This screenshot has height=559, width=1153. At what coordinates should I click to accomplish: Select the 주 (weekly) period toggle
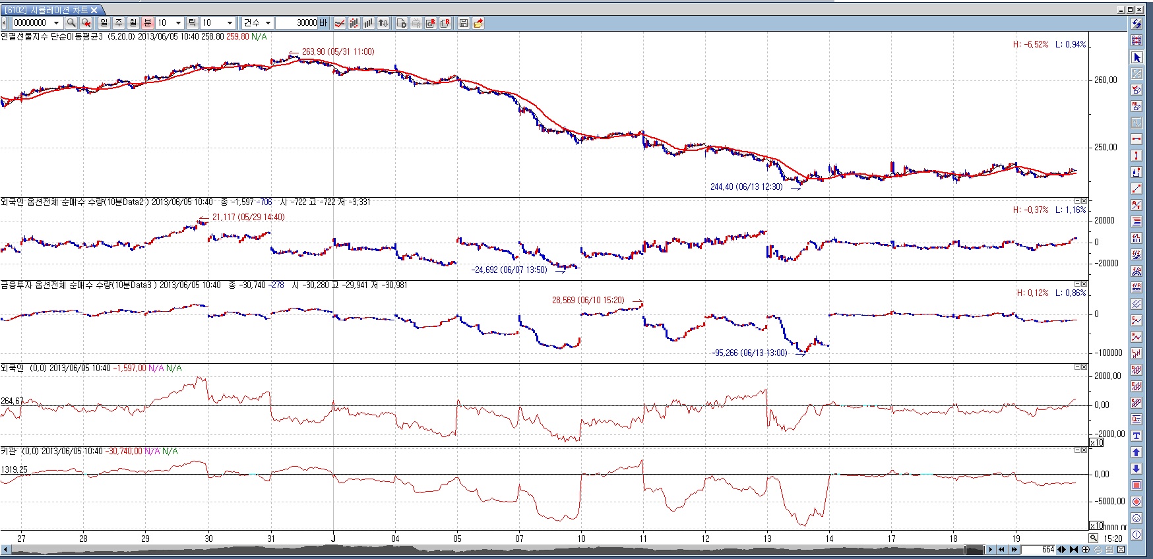pos(119,23)
